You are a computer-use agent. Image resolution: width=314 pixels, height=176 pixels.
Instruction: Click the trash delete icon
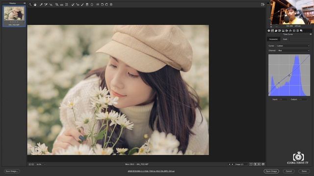(x=111, y=4)
